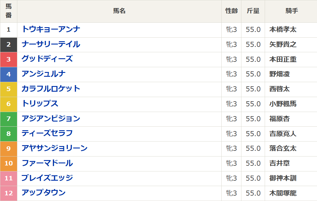
Task: Click jockey name 本橋孝太
Action: [283, 30]
